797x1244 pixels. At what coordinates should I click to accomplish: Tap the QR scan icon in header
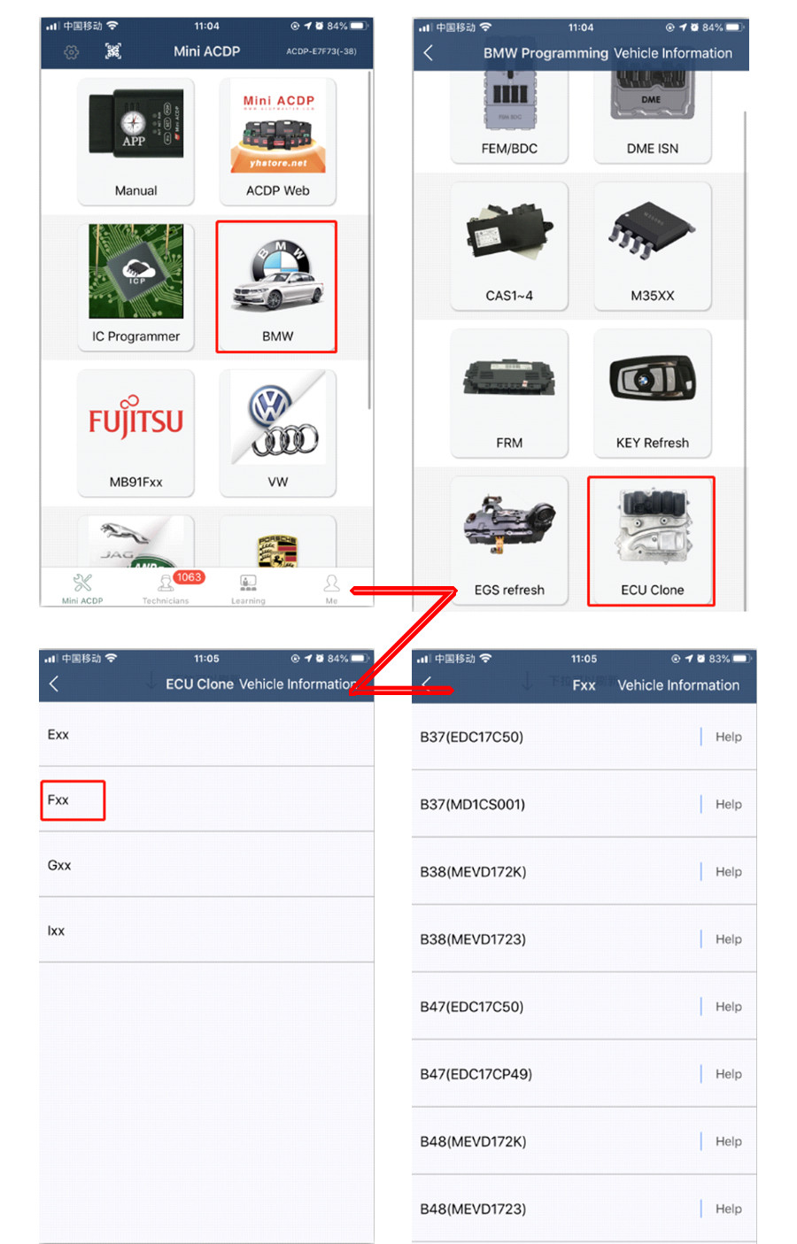(113, 51)
